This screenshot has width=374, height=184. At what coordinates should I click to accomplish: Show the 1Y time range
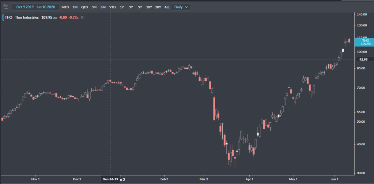(x=122, y=7)
